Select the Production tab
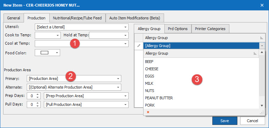The image size is (269, 128). pos(36,18)
